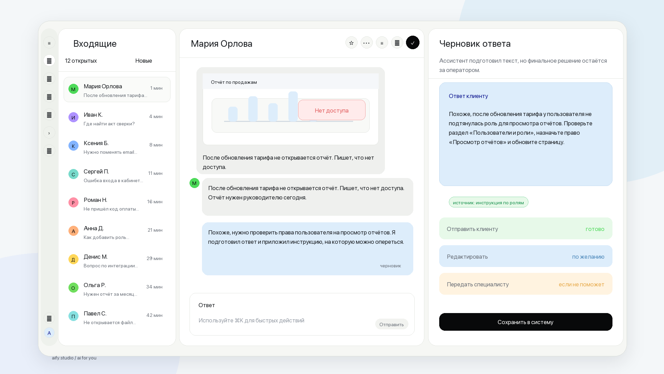Image resolution: width=664 pixels, height=374 pixels.
Task: Click the hamburger icon atop the left sidebar
Action: pos(49,43)
